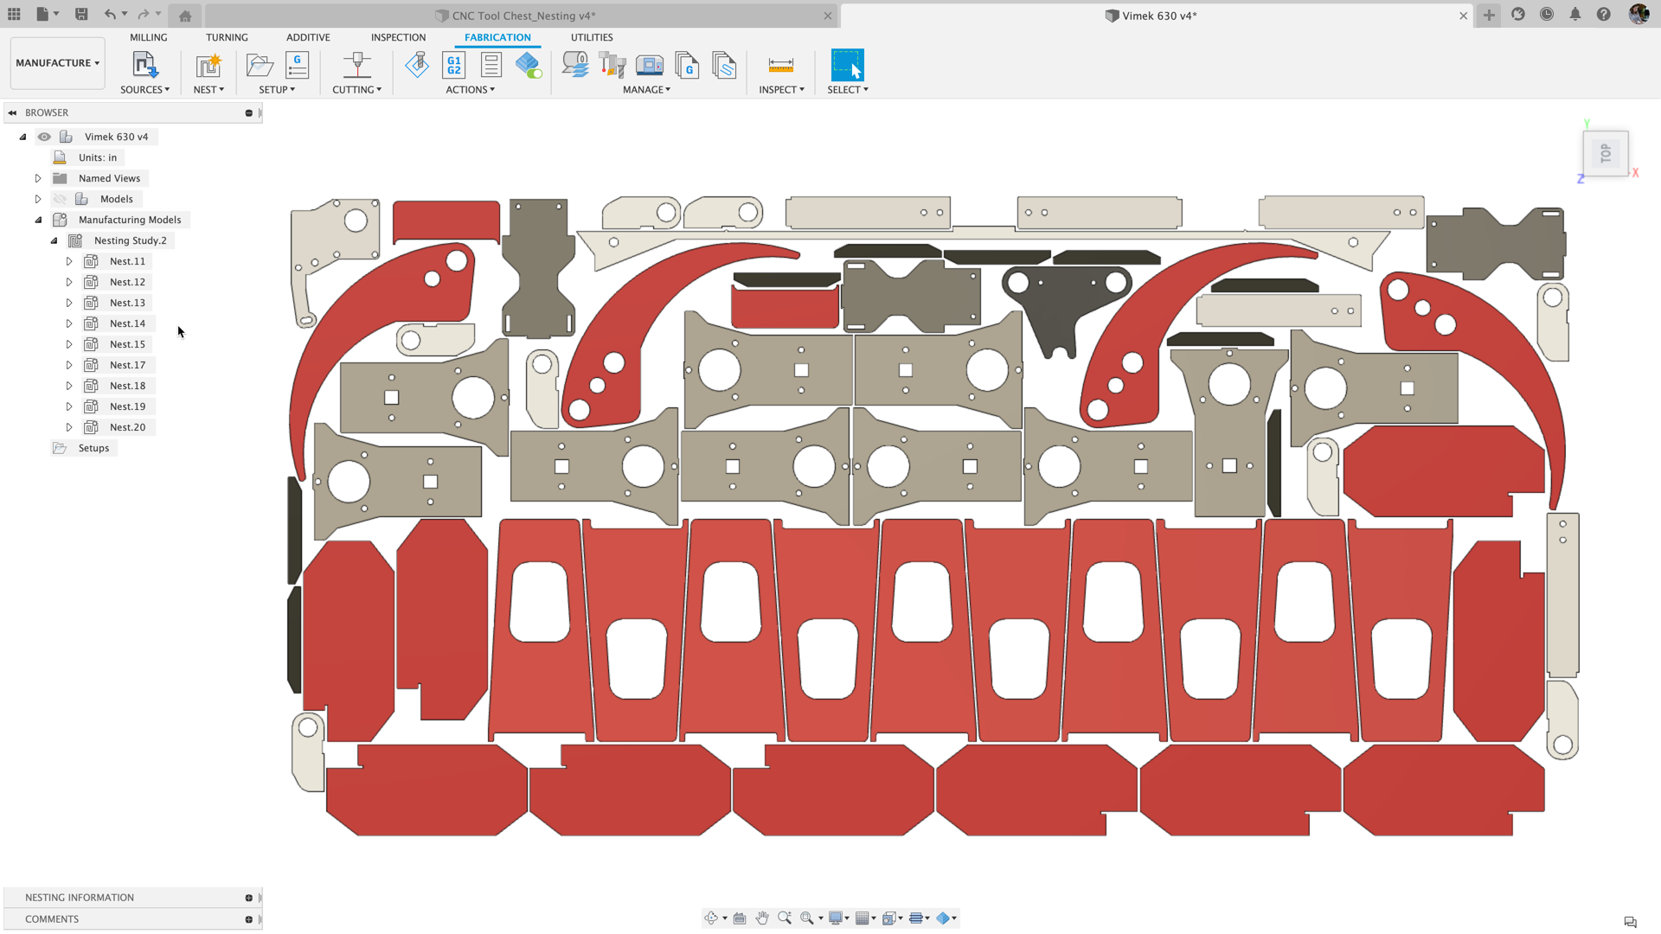Image resolution: width=1661 pixels, height=934 pixels.
Task: Expand the Nest.14 tree item
Action: [68, 323]
